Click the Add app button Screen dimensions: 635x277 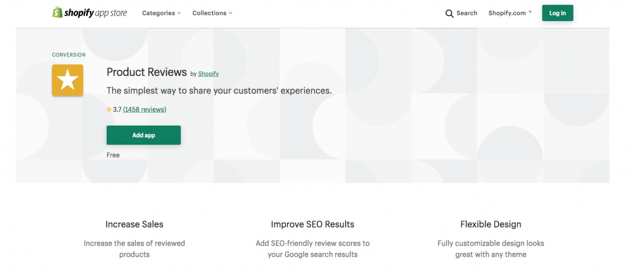tap(144, 135)
